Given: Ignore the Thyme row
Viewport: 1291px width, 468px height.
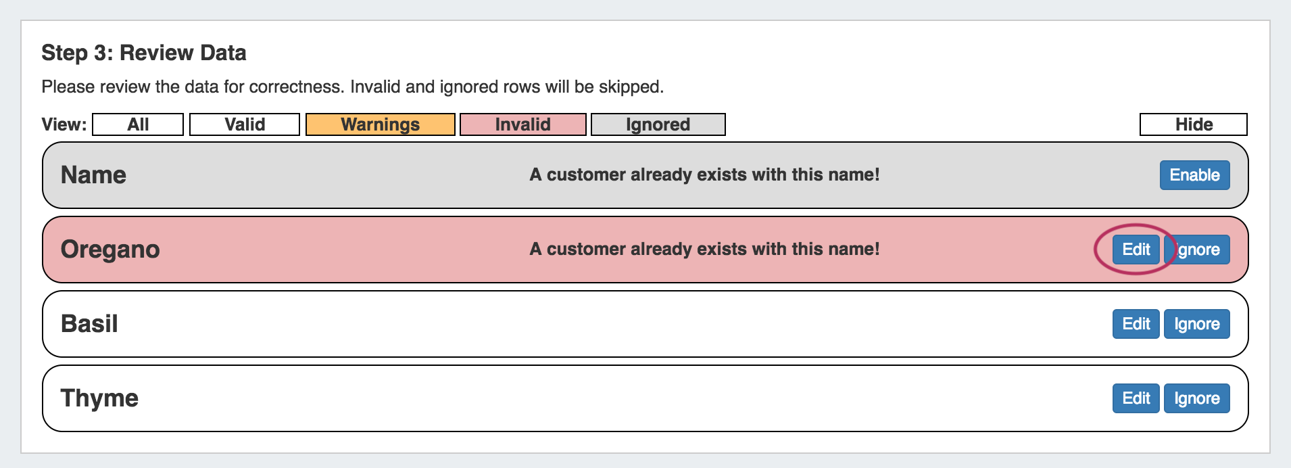Looking at the screenshot, I should pyautogui.click(x=1196, y=398).
